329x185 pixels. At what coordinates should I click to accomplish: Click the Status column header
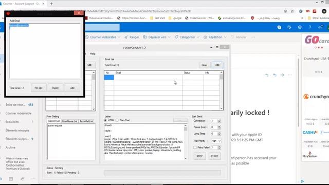[x=193, y=73]
